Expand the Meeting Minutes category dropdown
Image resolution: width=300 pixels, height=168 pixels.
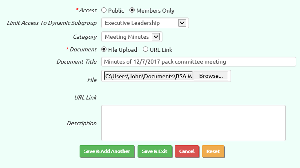(x=132, y=37)
